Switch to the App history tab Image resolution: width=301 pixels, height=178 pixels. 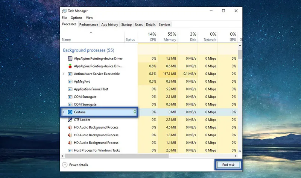(109, 24)
